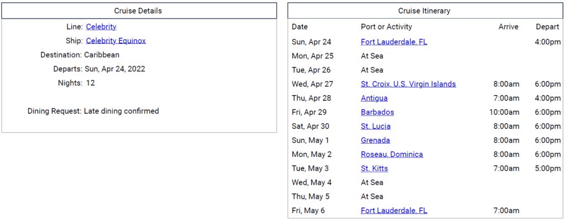566x221 pixels.
Task: Open the Roseau, Dominica port link
Action: click(x=392, y=155)
